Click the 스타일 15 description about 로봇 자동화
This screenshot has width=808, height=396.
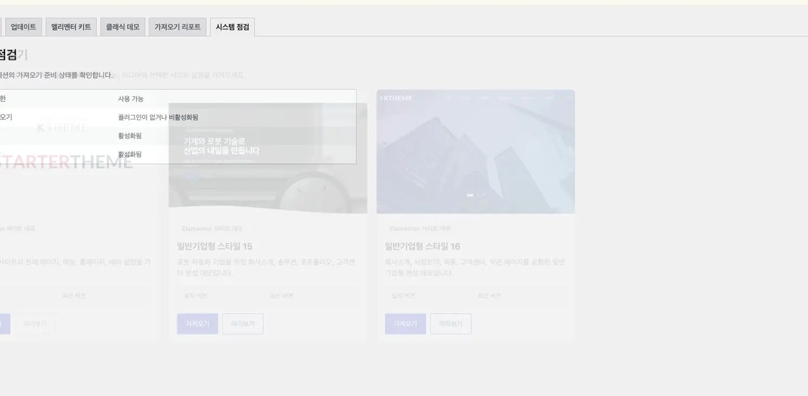pos(266,267)
